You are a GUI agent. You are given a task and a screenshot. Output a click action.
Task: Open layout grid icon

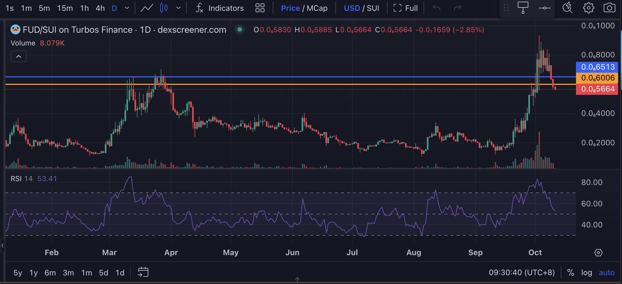(x=260, y=8)
